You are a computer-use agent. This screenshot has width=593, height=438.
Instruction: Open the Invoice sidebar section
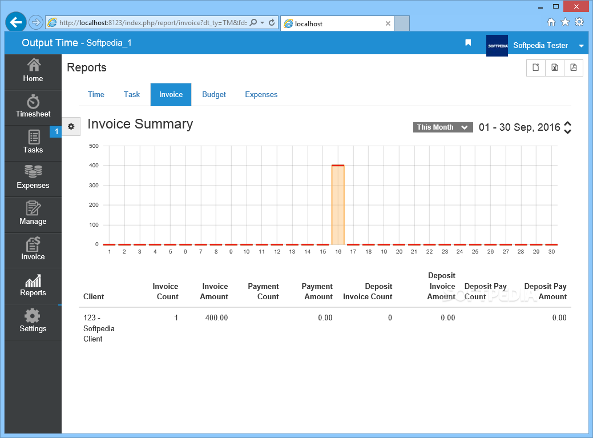point(33,250)
